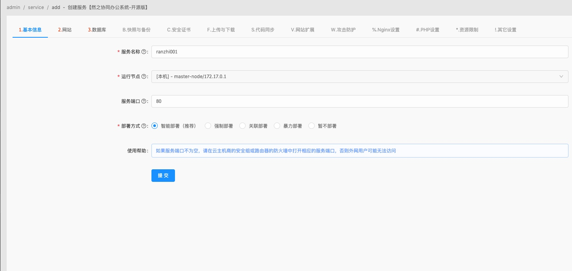Open the %.Nginx设置 tab

tap(385, 29)
